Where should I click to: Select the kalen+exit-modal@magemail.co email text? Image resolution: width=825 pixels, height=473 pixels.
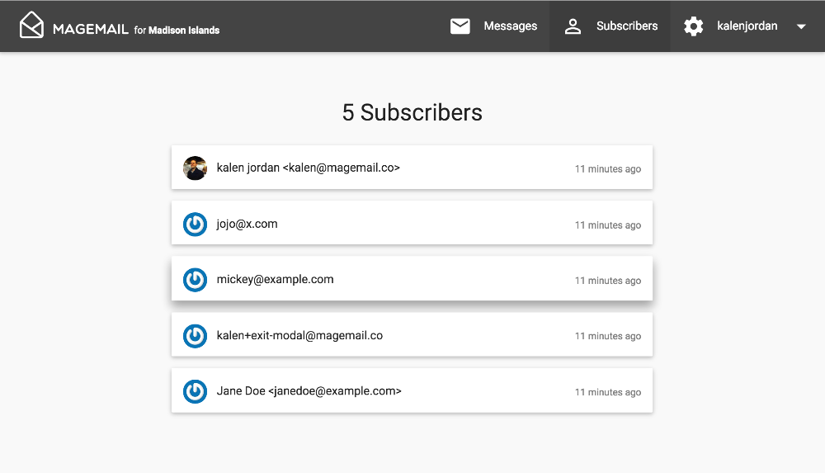[299, 336]
